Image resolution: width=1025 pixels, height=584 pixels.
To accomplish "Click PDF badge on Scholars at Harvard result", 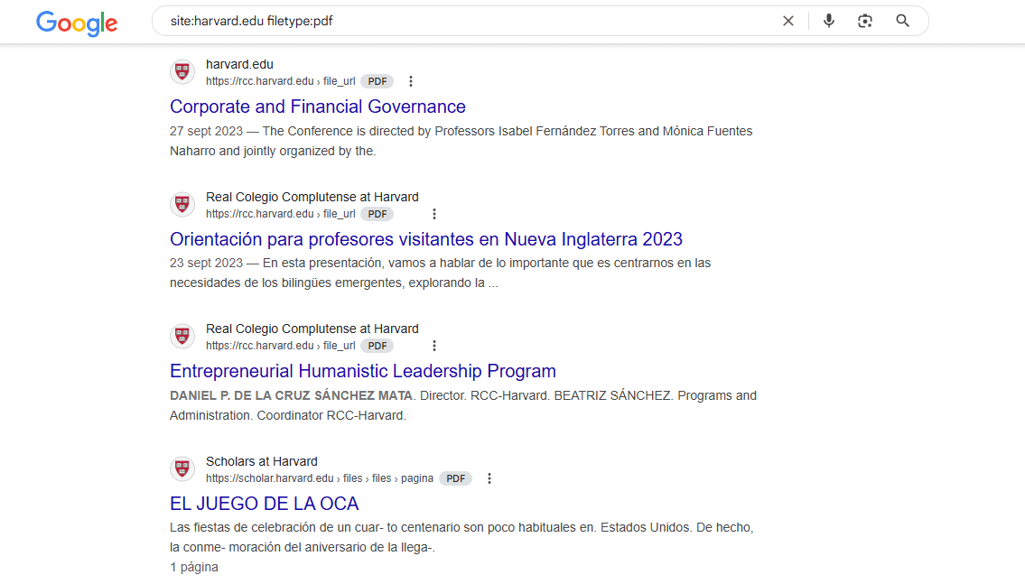I will (x=456, y=478).
